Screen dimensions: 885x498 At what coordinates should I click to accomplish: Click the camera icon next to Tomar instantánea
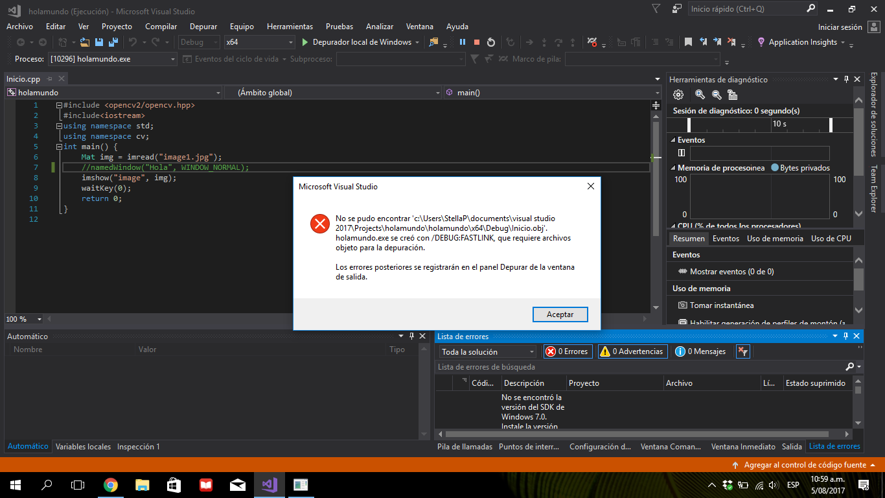(x=682, y=305)
